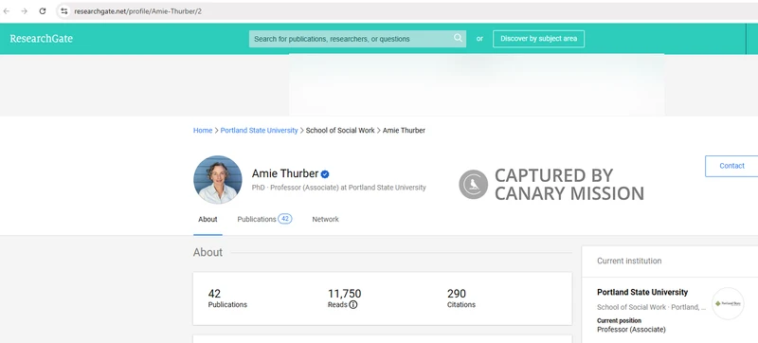Click Current institution heading
The width and height of the screenshot is (758, 343).
(629, 261)
